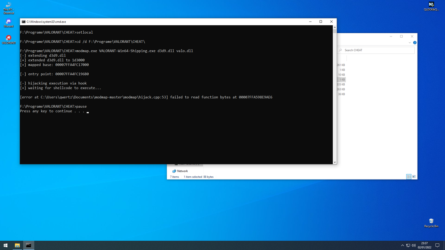Show hidden system tray icons
The width and height of the screenshot is (445, 250).
click(x=403, y=245)
